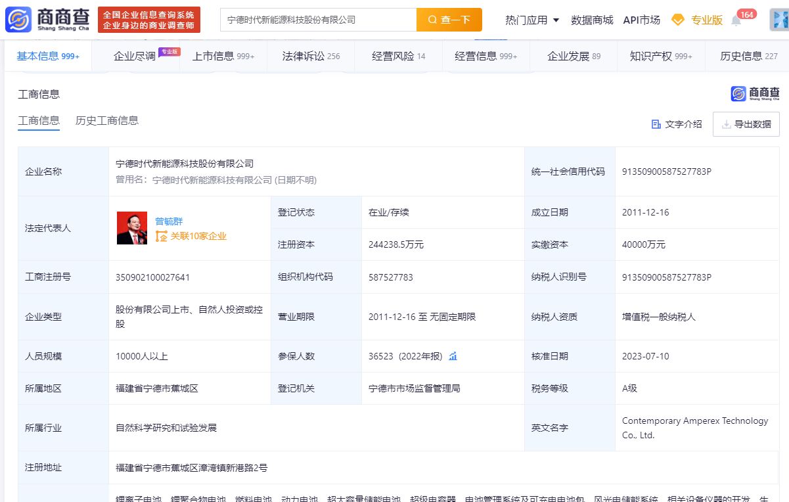Click the staff size 10000人以上
789x502 pixels.
point(142,356)
